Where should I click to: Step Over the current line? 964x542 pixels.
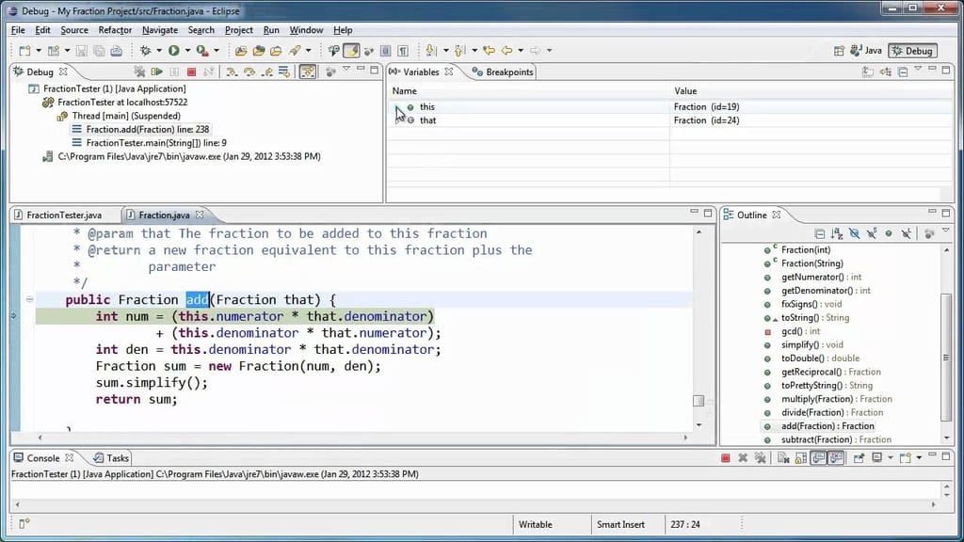click(x=249, y=72)
